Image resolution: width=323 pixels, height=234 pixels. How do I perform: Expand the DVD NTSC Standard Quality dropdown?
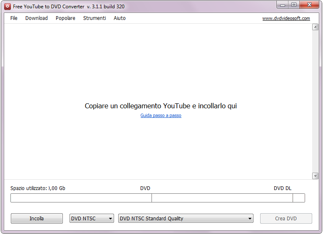[186, 218]
